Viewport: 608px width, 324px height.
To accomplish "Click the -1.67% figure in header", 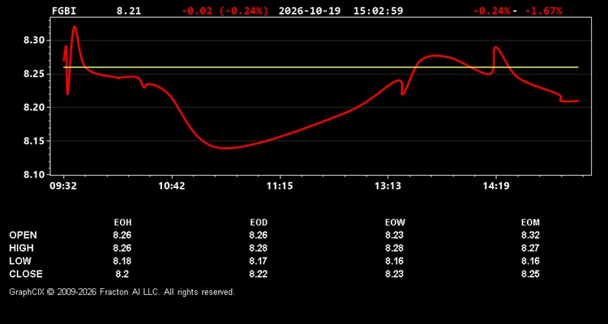I will pos(543,11).
